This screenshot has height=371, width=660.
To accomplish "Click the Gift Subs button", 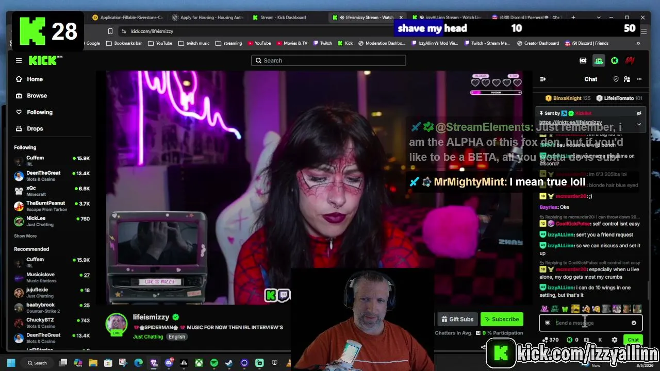I will [457, 319].
